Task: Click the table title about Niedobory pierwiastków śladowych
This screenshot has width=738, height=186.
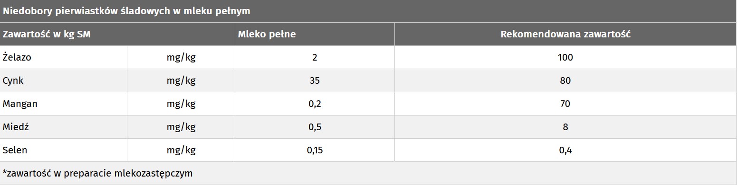Action: [x=126, y=11]
